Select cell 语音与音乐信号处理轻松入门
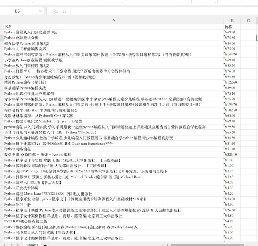The width and height of the screenshot is (258, 246). [114, 132]
